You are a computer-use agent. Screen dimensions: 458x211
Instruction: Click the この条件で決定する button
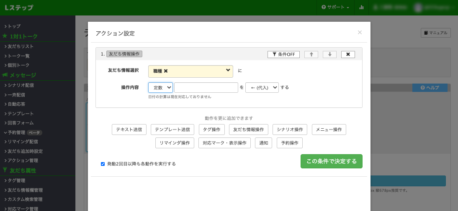[x=331, y=161]
